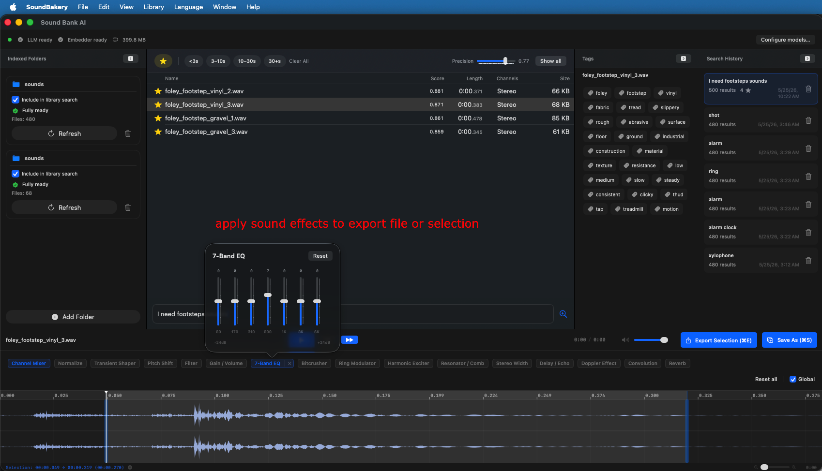Collapse the Search History panel arrow

pyautogui.click(x=807, y=59)
